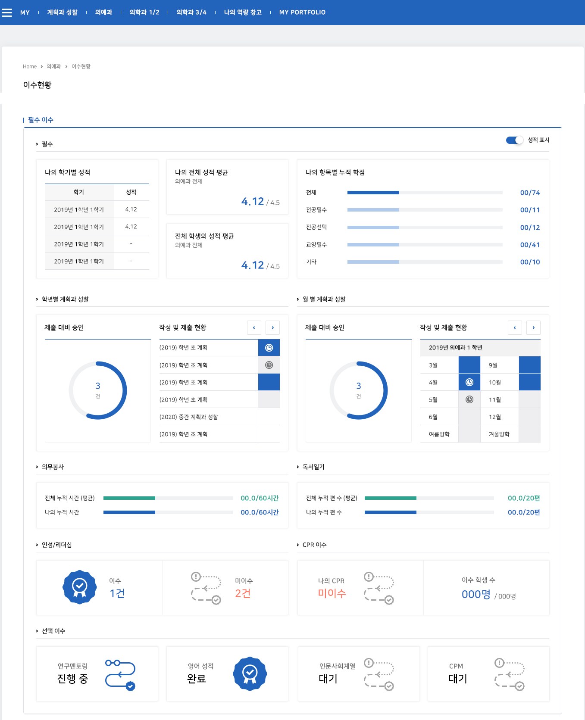Click the 전체 cumulative credit progress bar

(425, 193)
